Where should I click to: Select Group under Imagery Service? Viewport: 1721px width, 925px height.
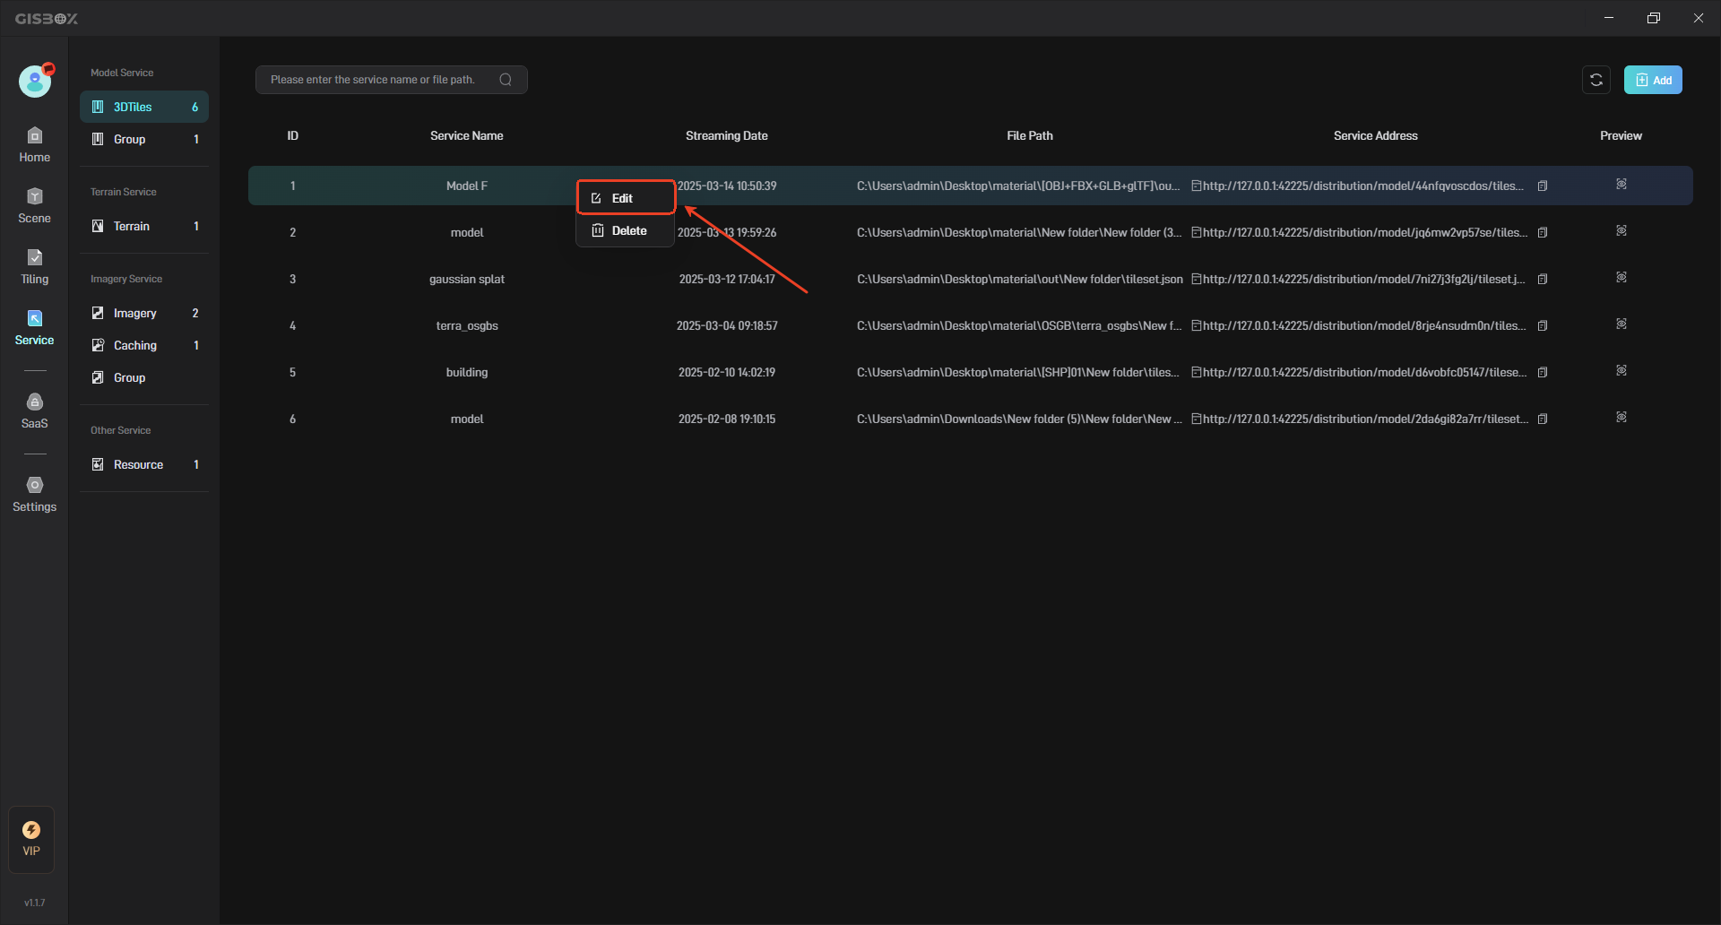pyautogui.click(x=144, y=377)
